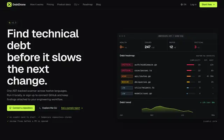Click the orange complexity bar for api/routes.go

(189, 76)
